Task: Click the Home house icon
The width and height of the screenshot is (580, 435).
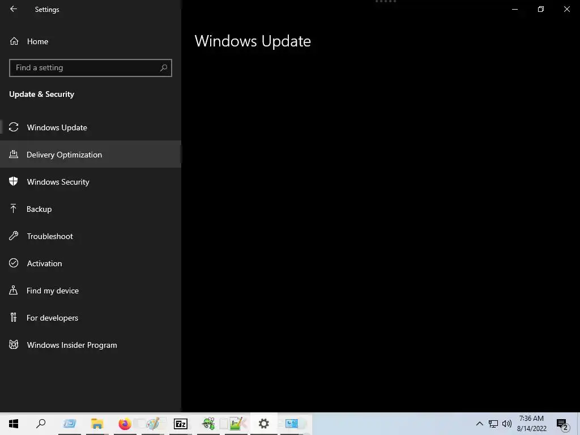Action: click(x=14, y=41)
